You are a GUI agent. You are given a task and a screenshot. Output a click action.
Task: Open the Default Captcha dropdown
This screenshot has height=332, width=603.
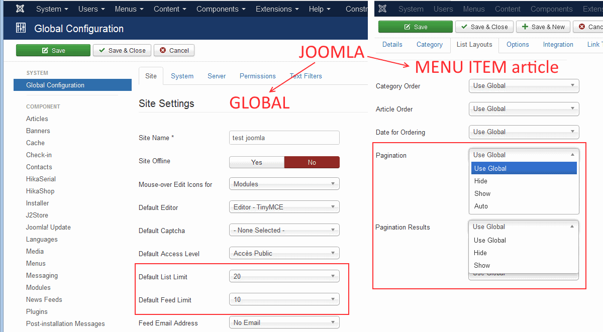[284, 230]
